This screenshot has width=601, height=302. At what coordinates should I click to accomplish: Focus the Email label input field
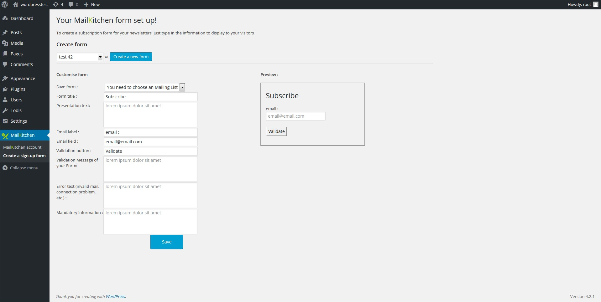tap(150, 132)
